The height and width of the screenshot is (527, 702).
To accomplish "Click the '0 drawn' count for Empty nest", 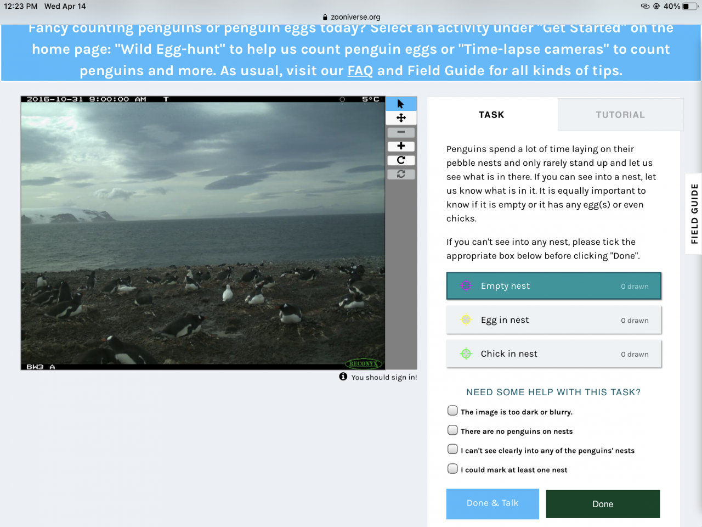I will point(635,287).
